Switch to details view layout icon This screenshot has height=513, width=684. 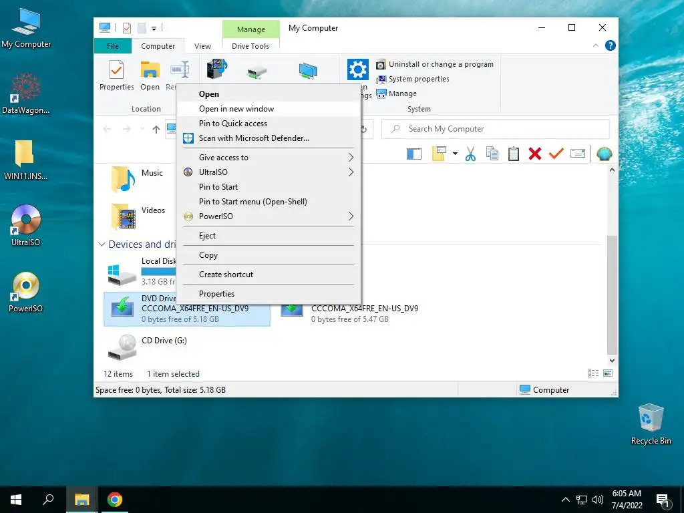click(x=593, y=373)
